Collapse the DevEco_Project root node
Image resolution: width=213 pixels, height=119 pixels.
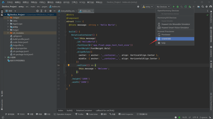5,14
